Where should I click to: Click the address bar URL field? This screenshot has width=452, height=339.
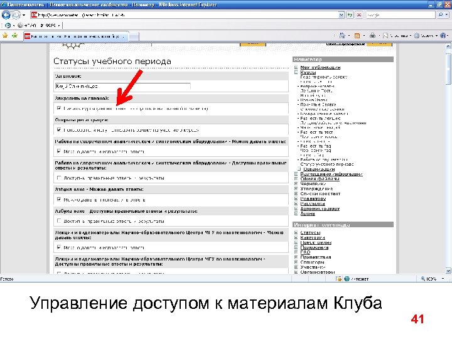pyautogui.click(x=185, y=14)
